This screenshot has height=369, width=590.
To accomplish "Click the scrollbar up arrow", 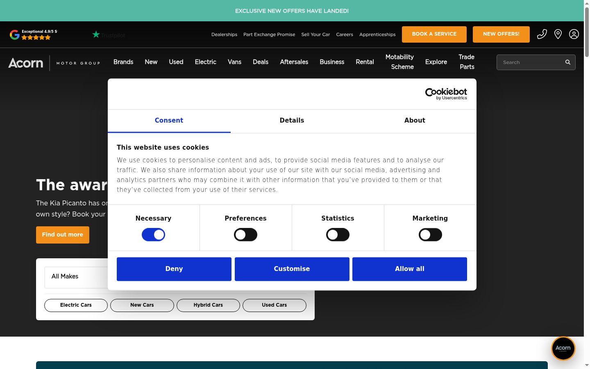I will pos(587,3).
